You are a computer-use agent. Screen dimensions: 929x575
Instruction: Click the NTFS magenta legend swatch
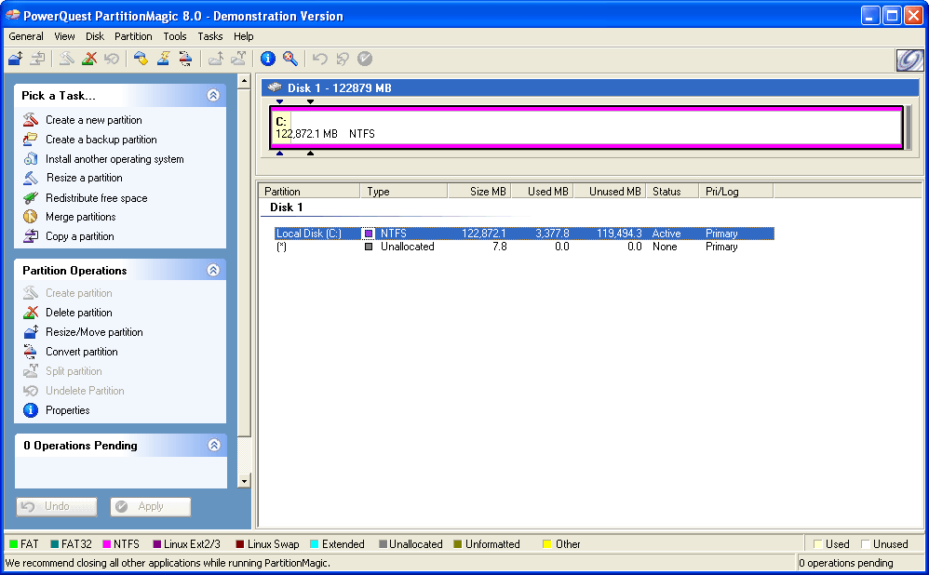click(106, 544)
